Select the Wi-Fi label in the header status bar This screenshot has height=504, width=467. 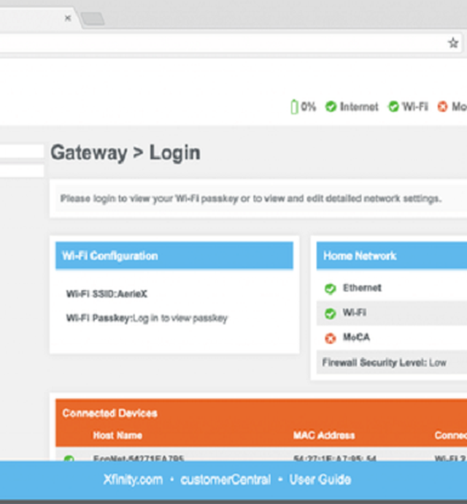pyautogui.click(x=415, y=107)
